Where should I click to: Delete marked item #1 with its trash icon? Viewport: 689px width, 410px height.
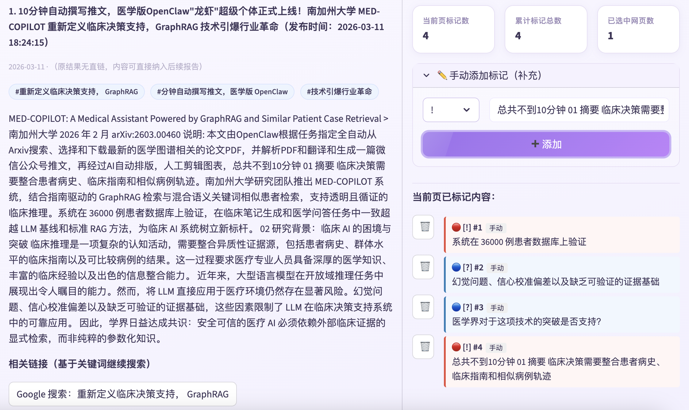click(x=423, y=227)
